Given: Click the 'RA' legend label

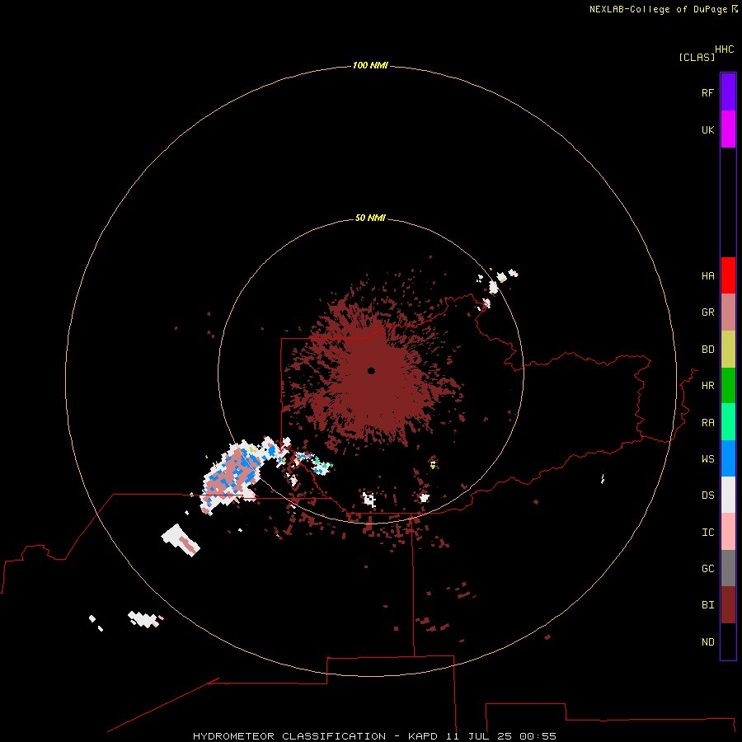Looking at the screenshot, I should pyautogui.click(x=707, y=423).
